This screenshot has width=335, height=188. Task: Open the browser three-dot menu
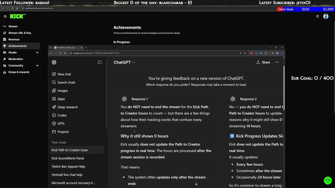282,53
